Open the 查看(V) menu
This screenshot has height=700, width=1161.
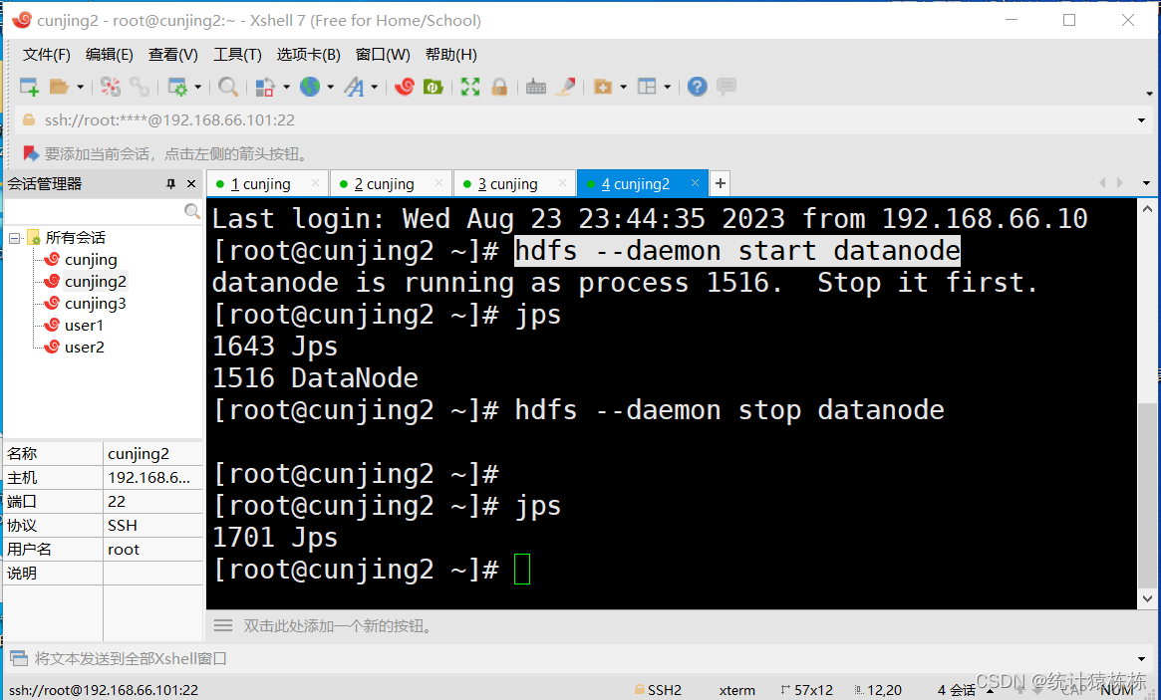[x=173, y=54]
